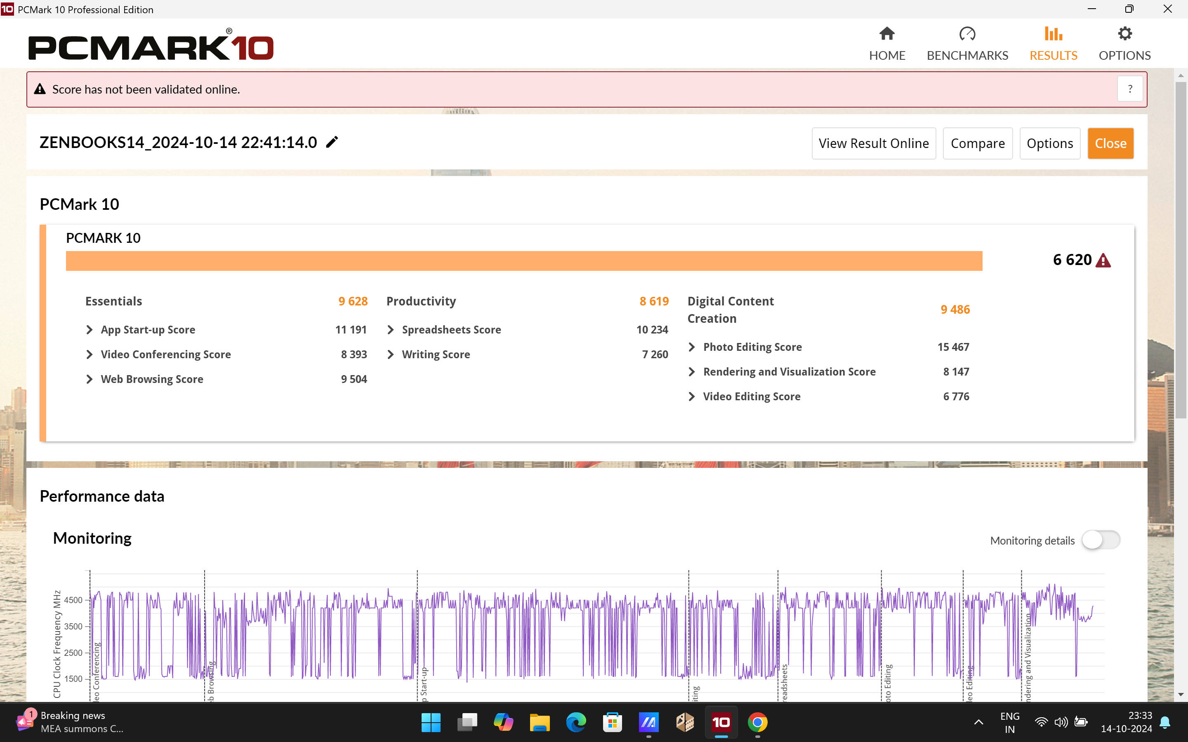Viewport: 1188px width, 742px height.
Task: Expand App Start-up Score details
Action: click(90, 330)
